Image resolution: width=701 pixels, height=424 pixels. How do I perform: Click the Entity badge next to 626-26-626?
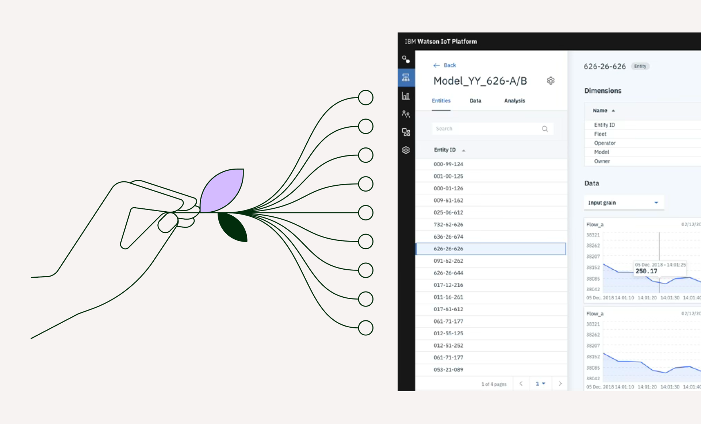click(640, 66)
